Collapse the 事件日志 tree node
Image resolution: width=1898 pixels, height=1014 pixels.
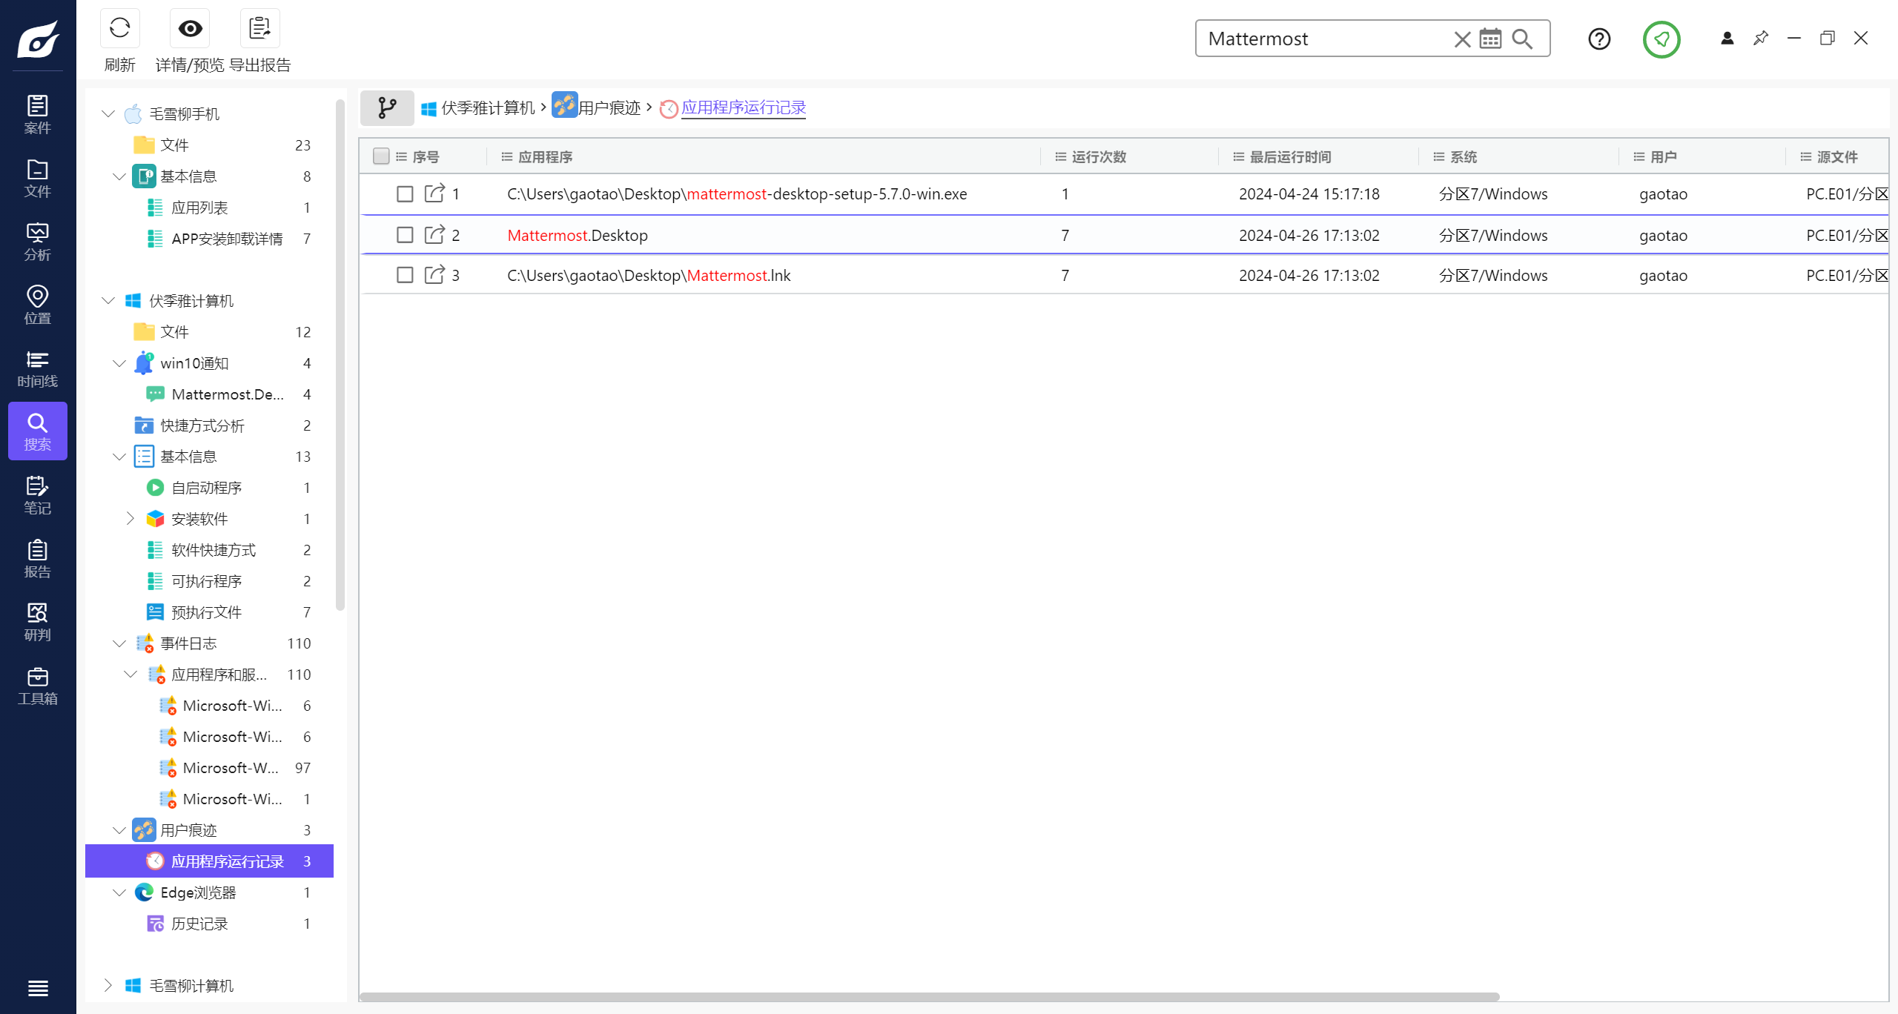point(119,643)
